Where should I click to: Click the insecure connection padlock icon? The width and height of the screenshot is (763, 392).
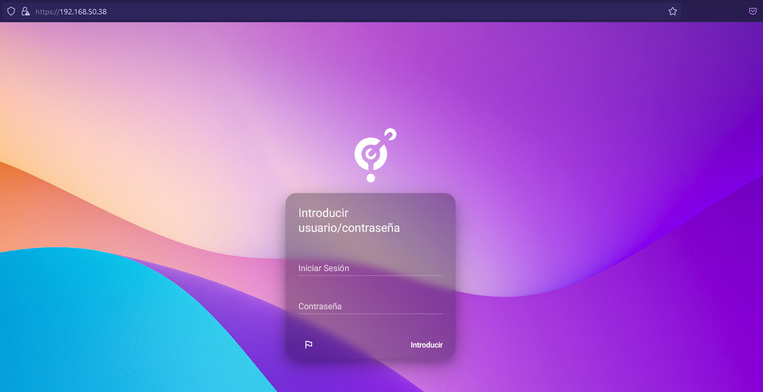[25, 11]
